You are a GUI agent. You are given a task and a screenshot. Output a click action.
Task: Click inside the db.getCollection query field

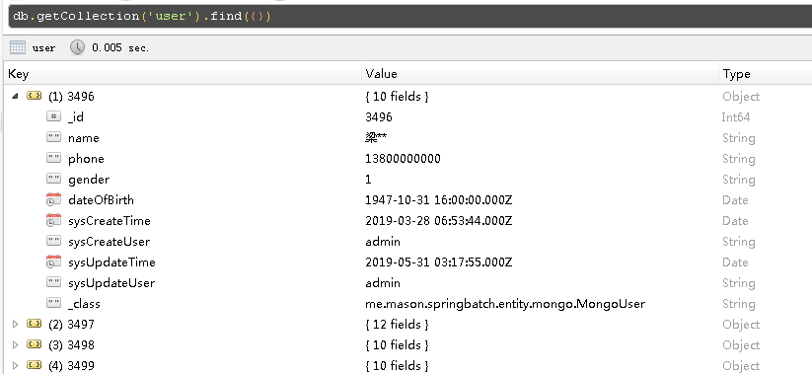click(410, 16)
